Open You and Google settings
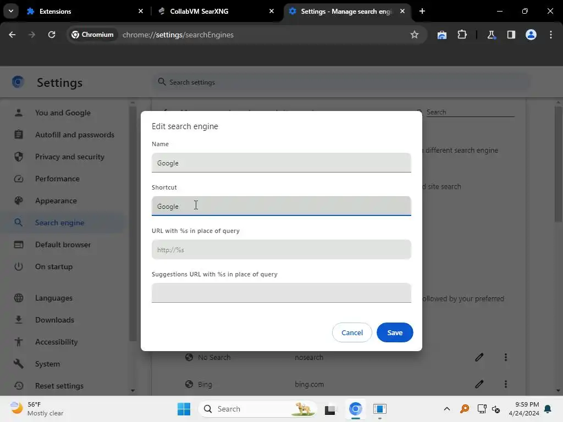This screenshot has width=563, height=422. click(x=63, y=113)
